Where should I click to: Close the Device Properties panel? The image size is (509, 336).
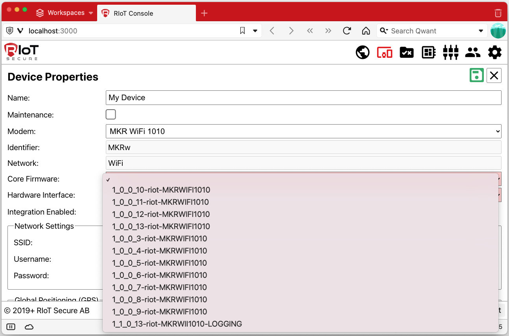click(494, 75)
